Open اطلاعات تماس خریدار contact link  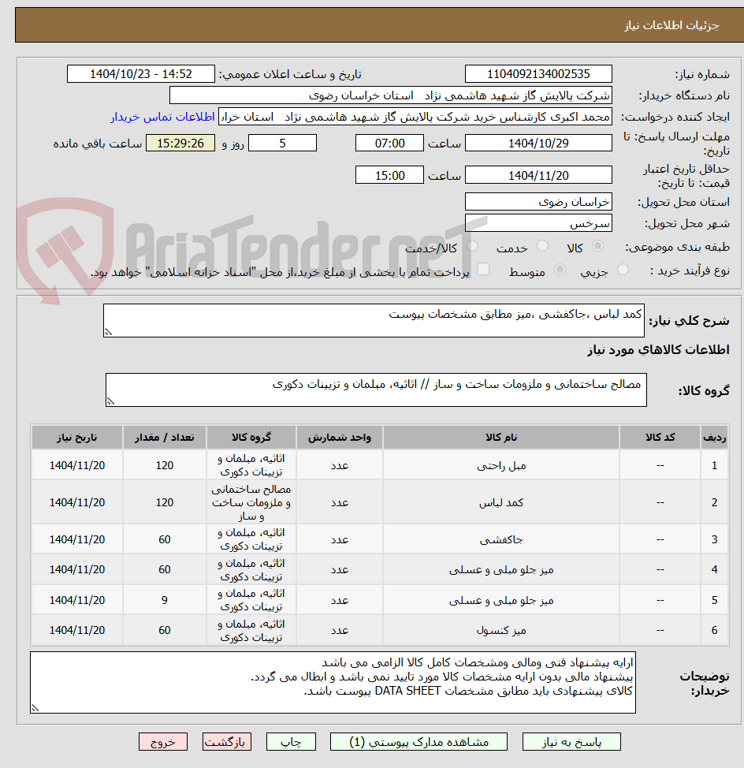click(162, 117)
